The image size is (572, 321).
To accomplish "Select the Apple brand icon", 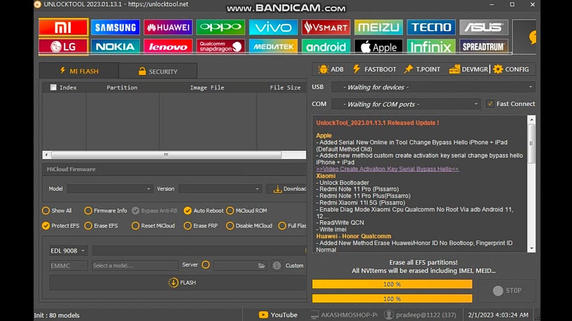I will click(379, 46).
